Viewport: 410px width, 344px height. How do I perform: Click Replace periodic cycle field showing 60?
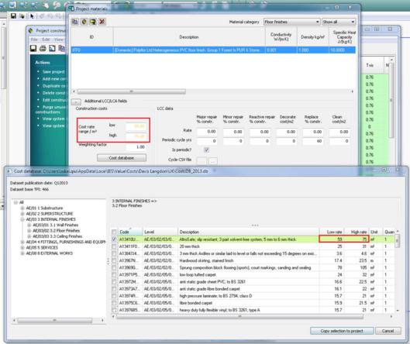coord(312,141)
